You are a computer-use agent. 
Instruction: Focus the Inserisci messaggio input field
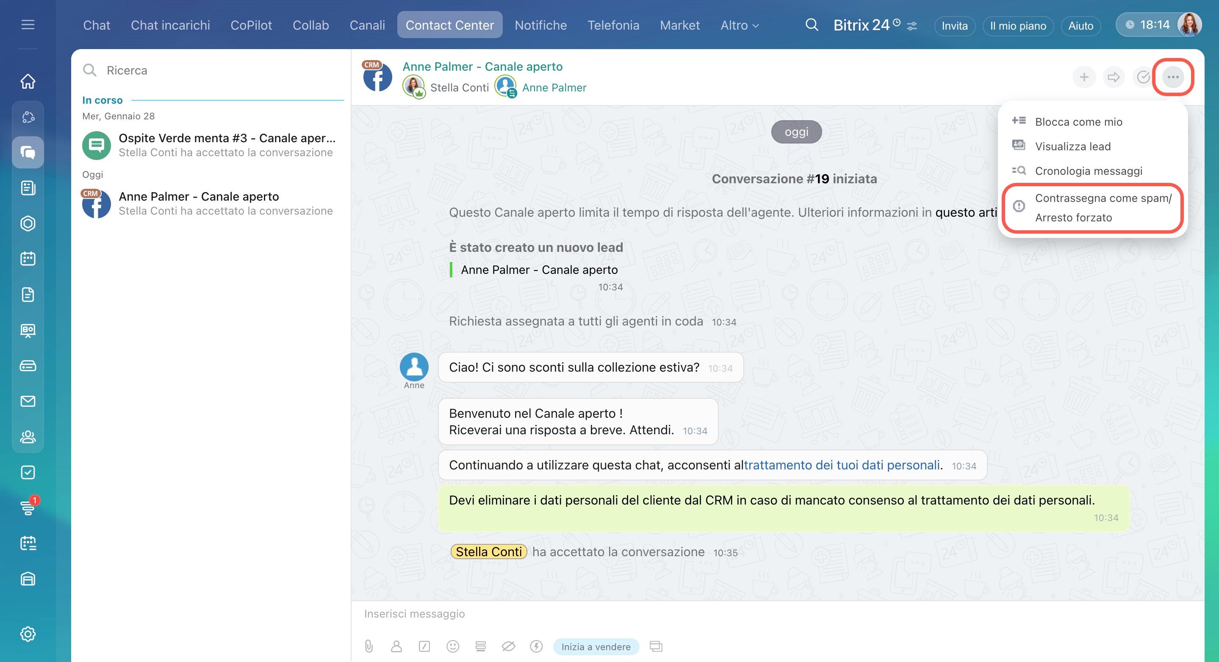pos(662,614)
